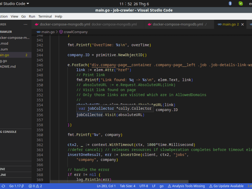
Task: Open the Terminal menu
Action: (x=45, y=16)
